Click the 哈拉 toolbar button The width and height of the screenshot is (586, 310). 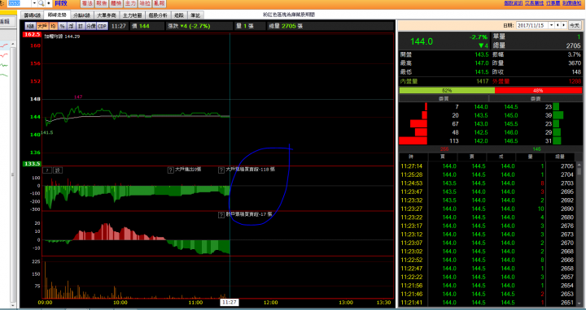[145, 3]
